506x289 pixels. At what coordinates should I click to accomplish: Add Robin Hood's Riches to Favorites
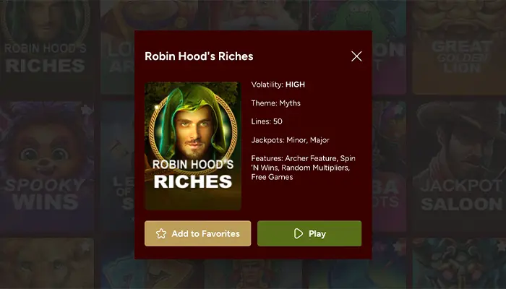pyautogui.click(x=197, y=233)
